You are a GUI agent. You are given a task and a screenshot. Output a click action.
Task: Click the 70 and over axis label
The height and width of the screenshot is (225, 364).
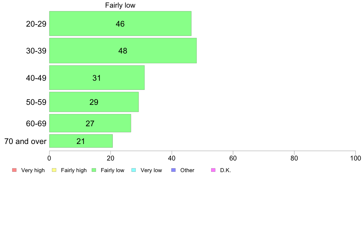(x=25, y=141)
